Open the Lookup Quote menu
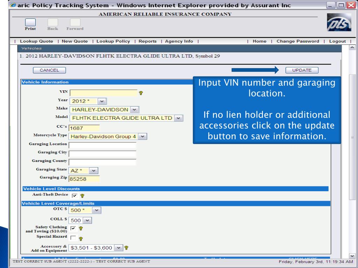The height and width of the screenshot is (268, 358). pos(36,41)
